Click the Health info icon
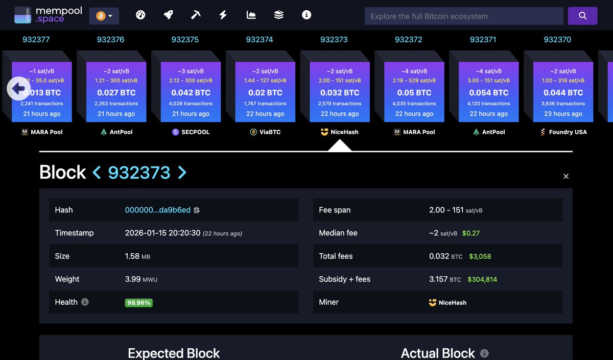The image size is (613, 360). [85, 302]
